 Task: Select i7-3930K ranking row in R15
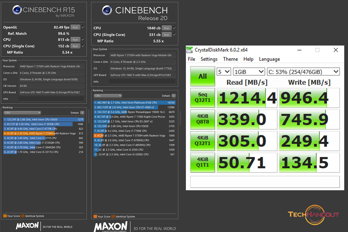(x=44, y=124)
